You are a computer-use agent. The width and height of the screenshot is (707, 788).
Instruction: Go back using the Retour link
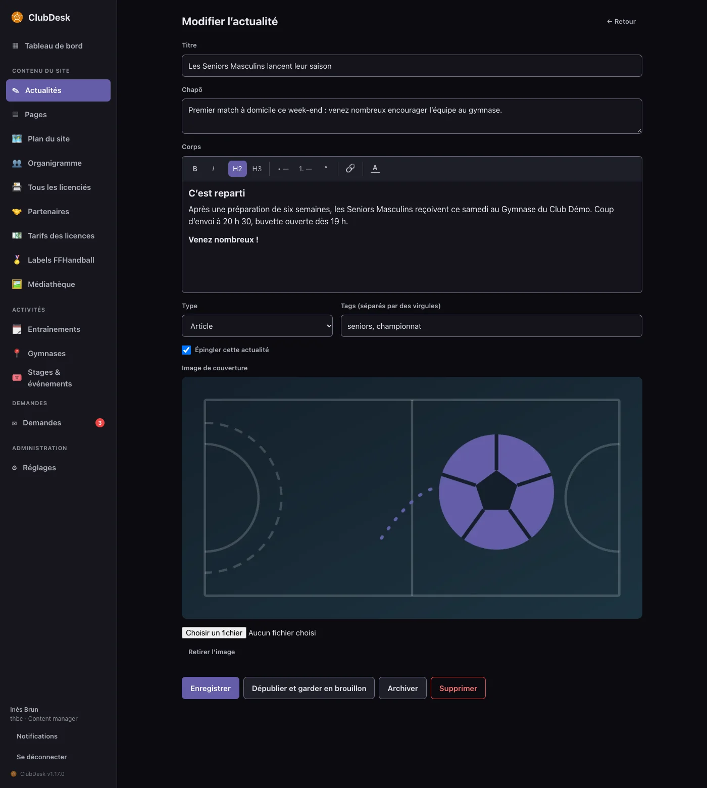tap(621, 22)
